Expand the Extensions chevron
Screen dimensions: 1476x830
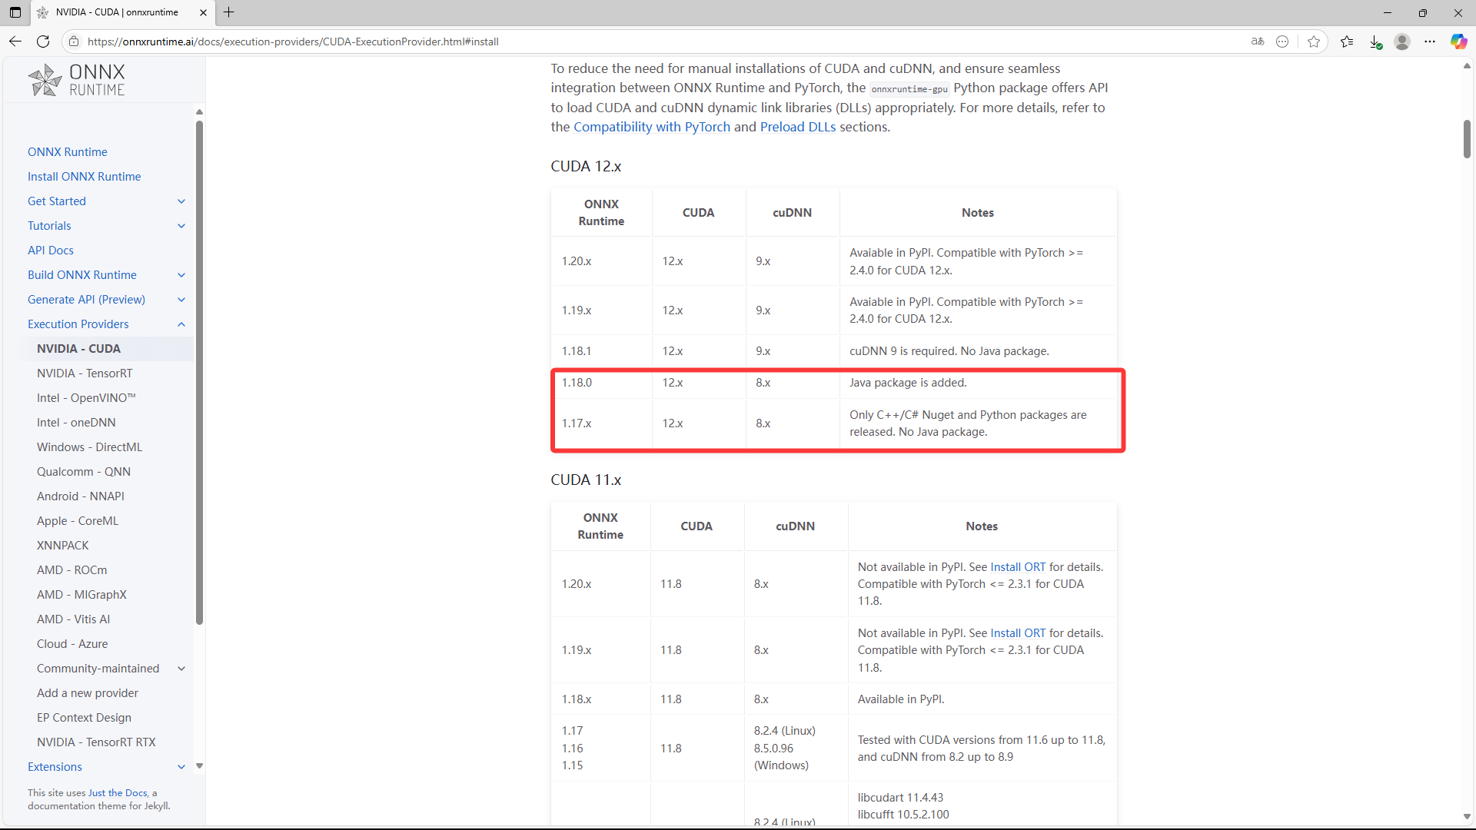point(181,767)
